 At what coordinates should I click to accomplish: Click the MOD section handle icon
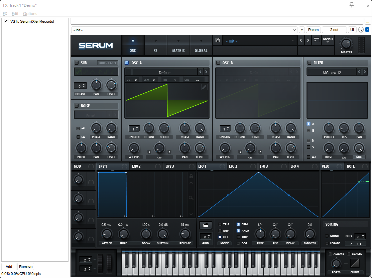91,166
